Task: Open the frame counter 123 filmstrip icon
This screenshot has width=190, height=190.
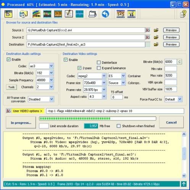Action: click(x=121, y=14)
